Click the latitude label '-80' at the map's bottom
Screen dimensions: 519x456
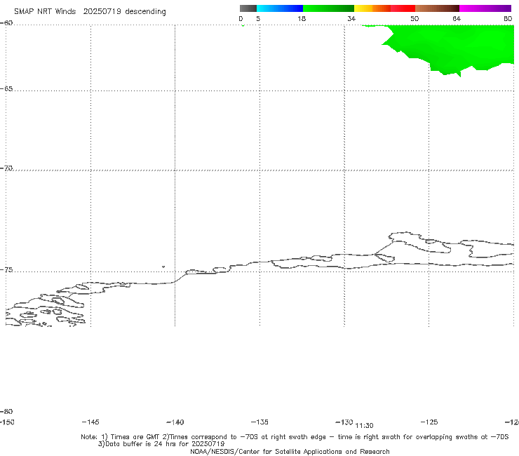tap(6, 411)
